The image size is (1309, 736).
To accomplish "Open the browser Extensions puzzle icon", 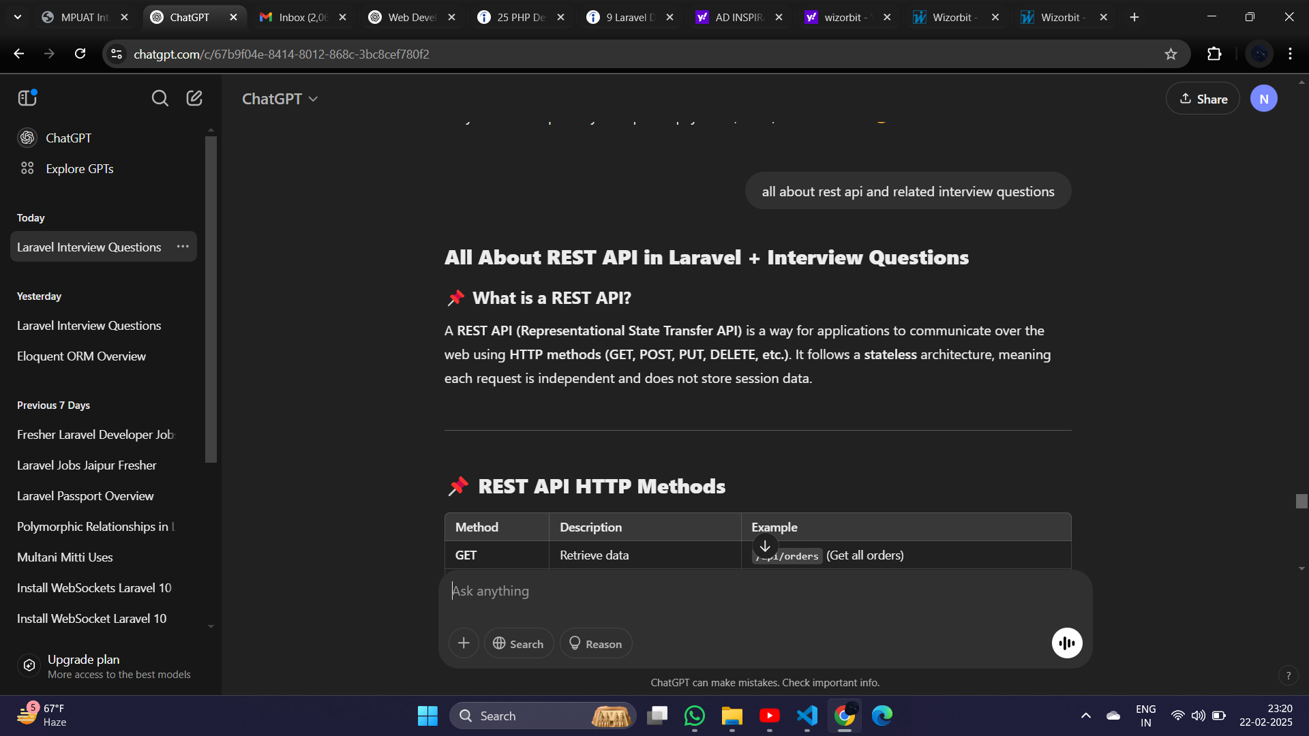I will (1214, 54).
